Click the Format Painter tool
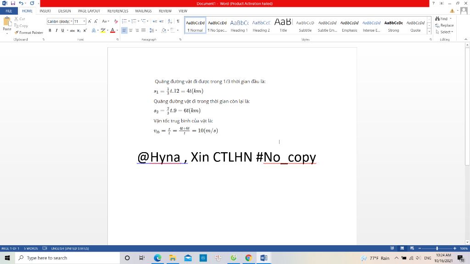The width and height of the screenshot is (470, 264). (x=29, y=33)
